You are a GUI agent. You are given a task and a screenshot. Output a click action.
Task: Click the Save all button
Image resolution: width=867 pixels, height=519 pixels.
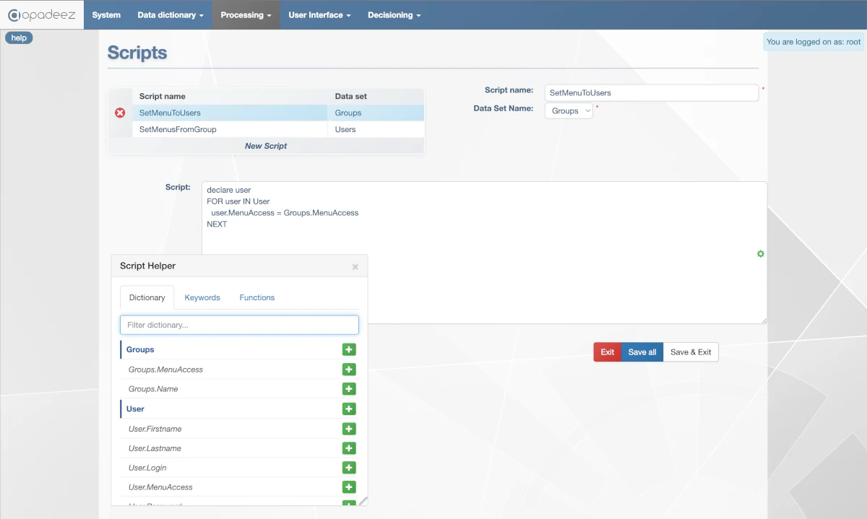(642, 352)
